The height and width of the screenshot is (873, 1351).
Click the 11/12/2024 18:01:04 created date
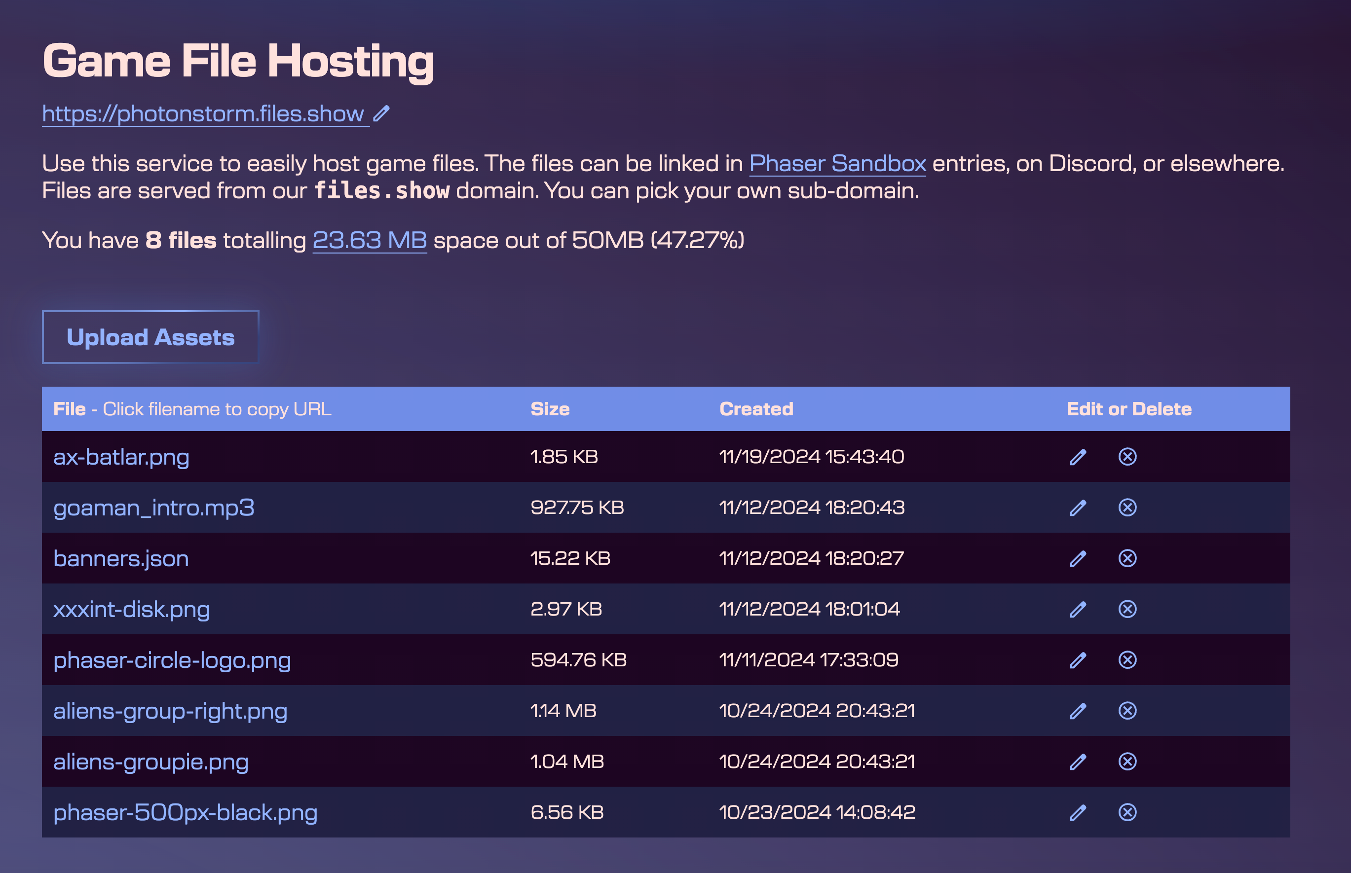[x=809, y=609]
